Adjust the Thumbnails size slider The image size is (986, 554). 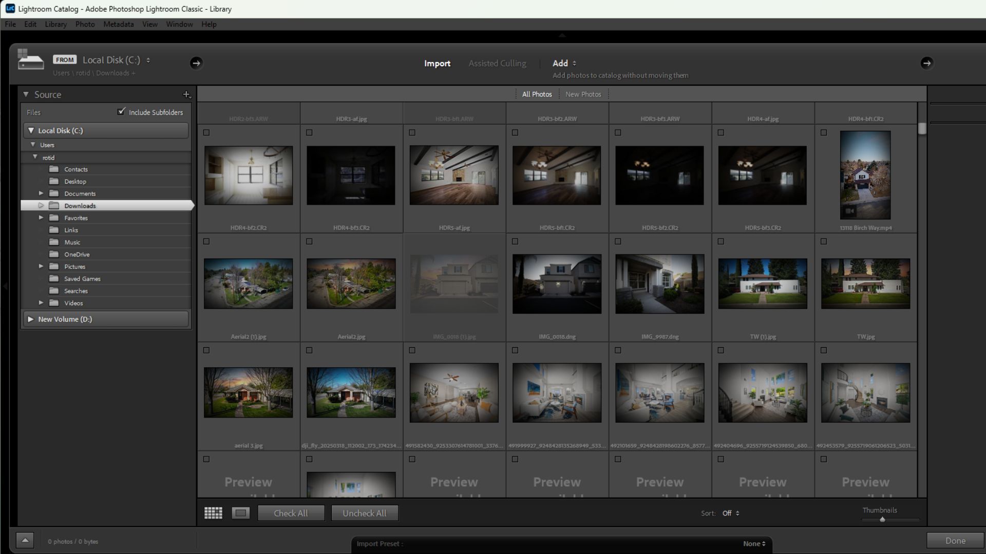[x=882, y=520]
